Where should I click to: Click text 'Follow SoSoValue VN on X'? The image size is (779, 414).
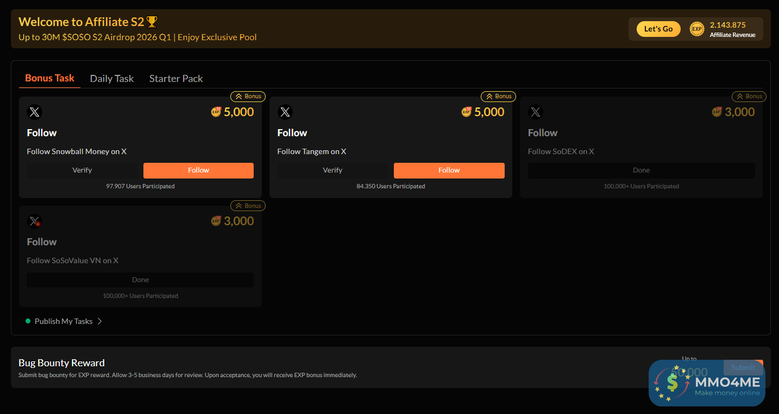click(73, 260)
